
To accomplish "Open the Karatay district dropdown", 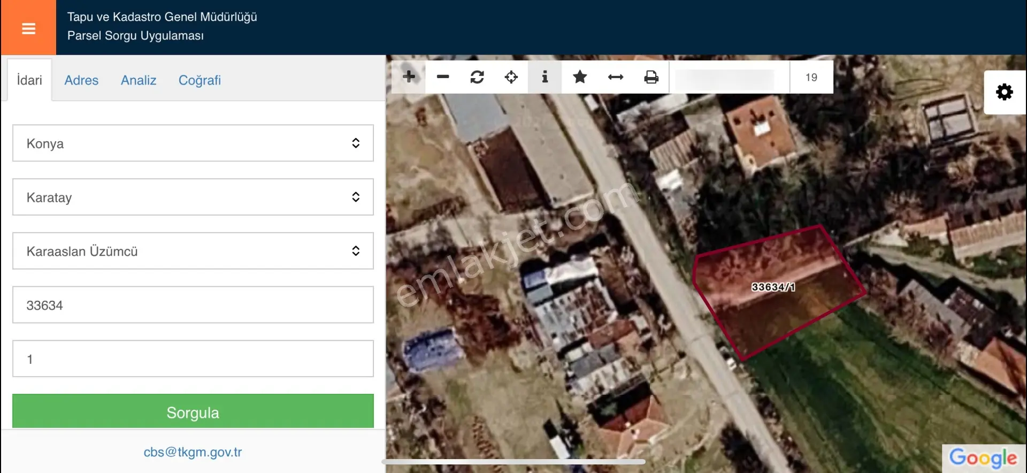I will pyautogui.click(x=193, y=197).
